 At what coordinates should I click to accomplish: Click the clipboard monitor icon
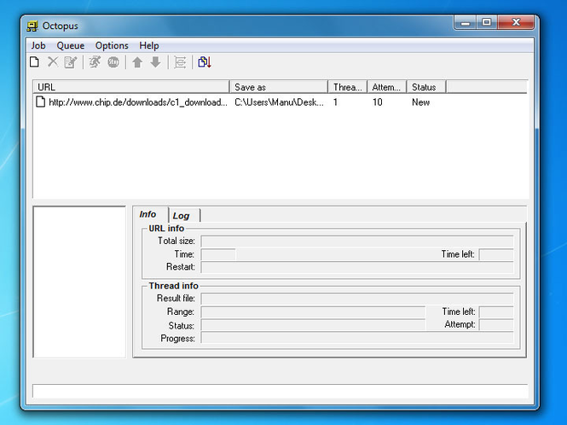[x=205, y=62]
